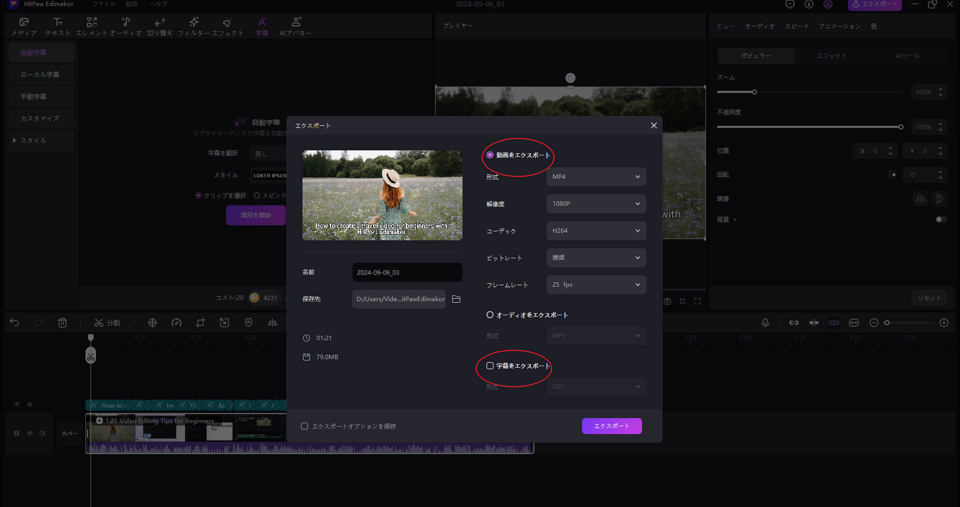The width and height of the screenshot is (960, 507).
Task: Click the 名前 file name input field
Action: [x=407, y=272]
